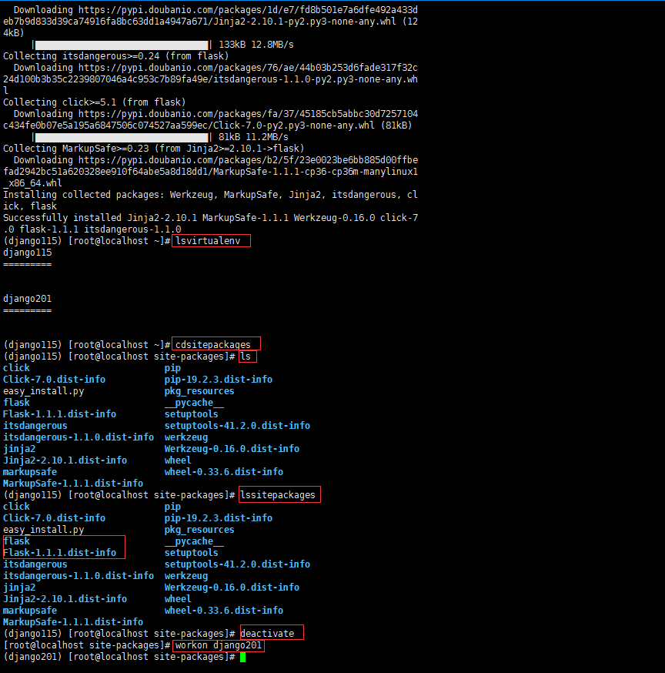This screenshot has width=665, height=673.
Task: Click setuptools directory under the lssitepackages output
Action: coord(192,553)
